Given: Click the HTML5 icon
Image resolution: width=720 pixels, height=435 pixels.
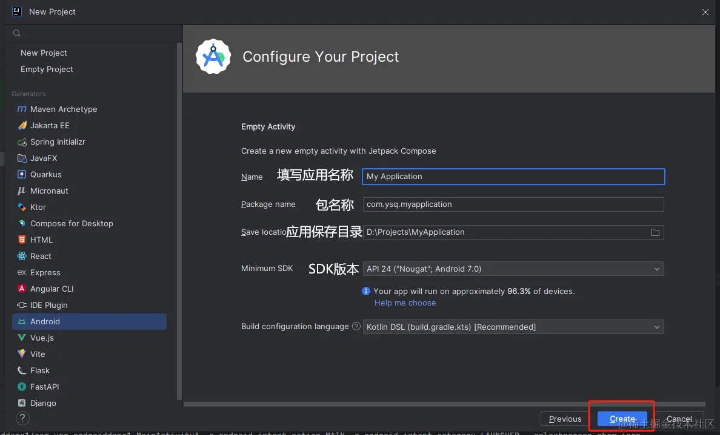Looking at the screenshot, I should coord(22,240).
